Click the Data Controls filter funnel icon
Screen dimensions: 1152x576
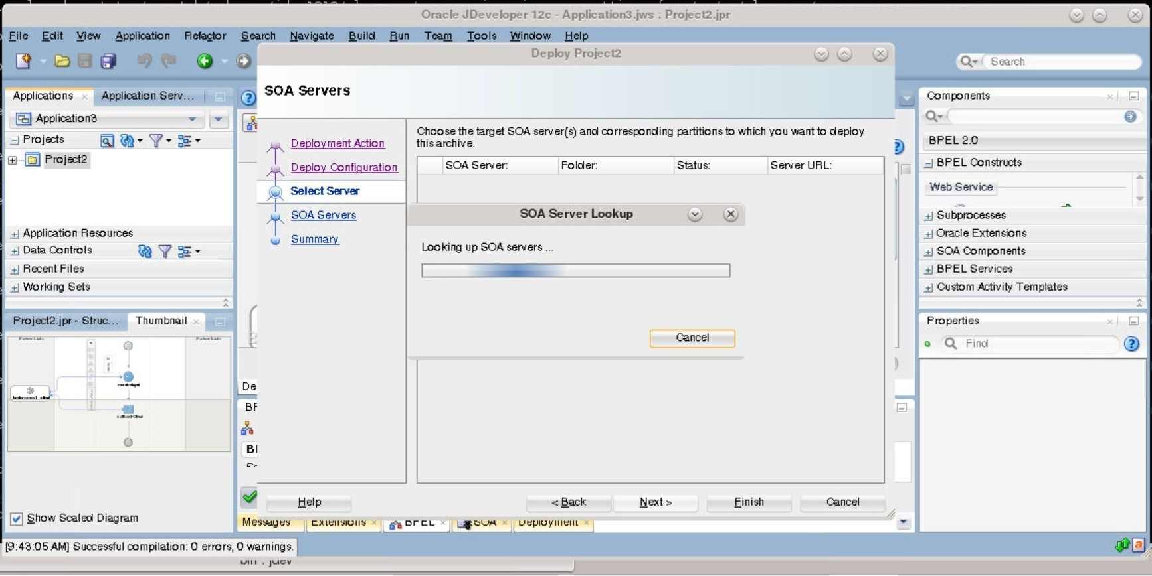pos(165,251)
